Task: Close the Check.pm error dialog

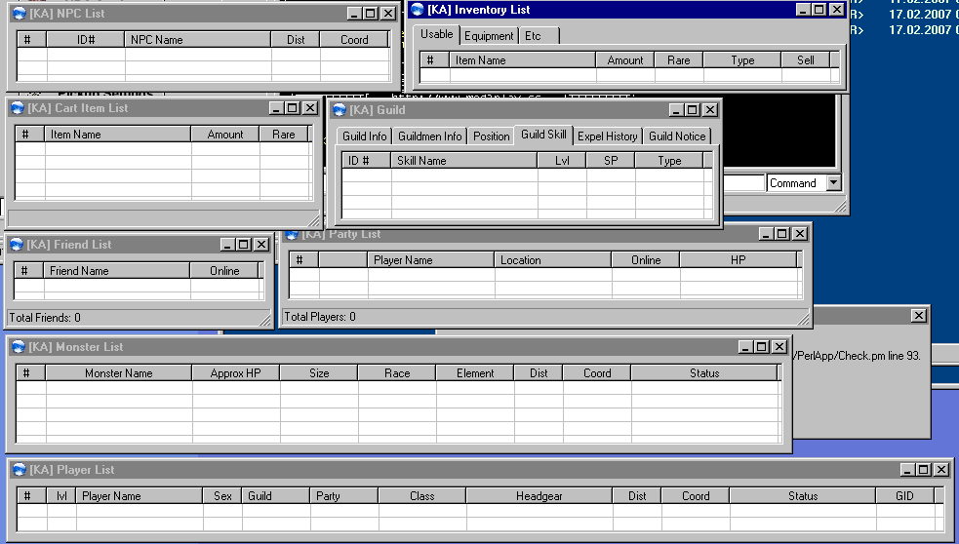Action: coord(919,316)
